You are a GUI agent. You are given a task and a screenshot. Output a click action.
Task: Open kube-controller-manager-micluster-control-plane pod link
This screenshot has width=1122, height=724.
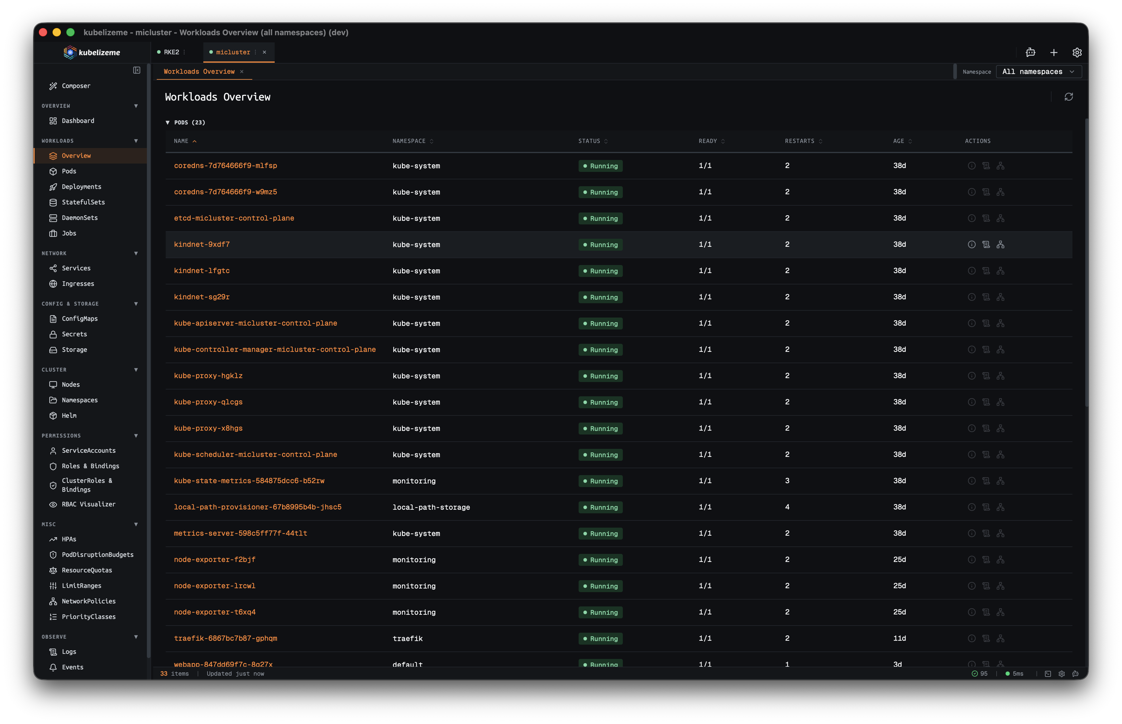pyautogui.click(x=275, y=349)
